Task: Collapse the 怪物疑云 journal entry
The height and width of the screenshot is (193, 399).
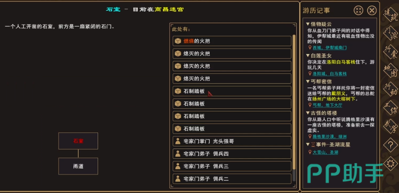Action: click(308, 24)
